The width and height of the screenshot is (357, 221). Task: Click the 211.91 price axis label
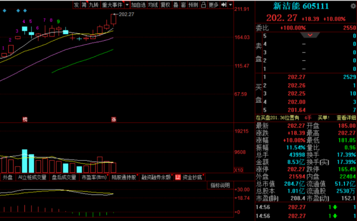click(x=242, y=9)
